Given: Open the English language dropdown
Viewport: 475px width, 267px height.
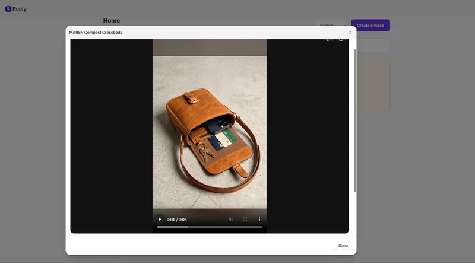Looking at the screenshot, I should coord(331,24).
